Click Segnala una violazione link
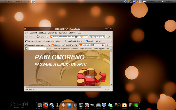 [x=70, y=49]
